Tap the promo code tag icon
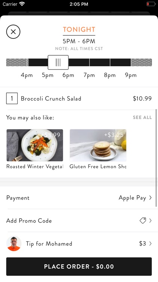 [143, 220]
